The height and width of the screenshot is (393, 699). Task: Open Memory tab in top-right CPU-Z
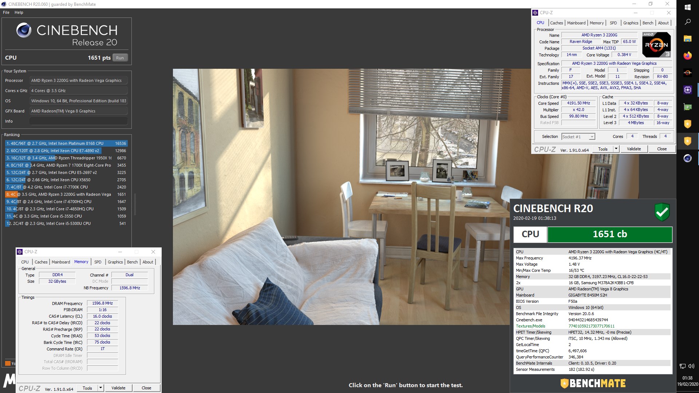pyautogui.click(x=597, y=23)
